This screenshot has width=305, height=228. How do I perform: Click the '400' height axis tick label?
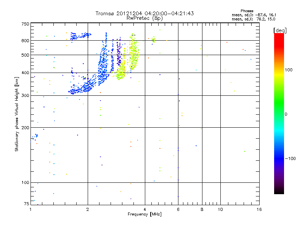click(25, 73)
